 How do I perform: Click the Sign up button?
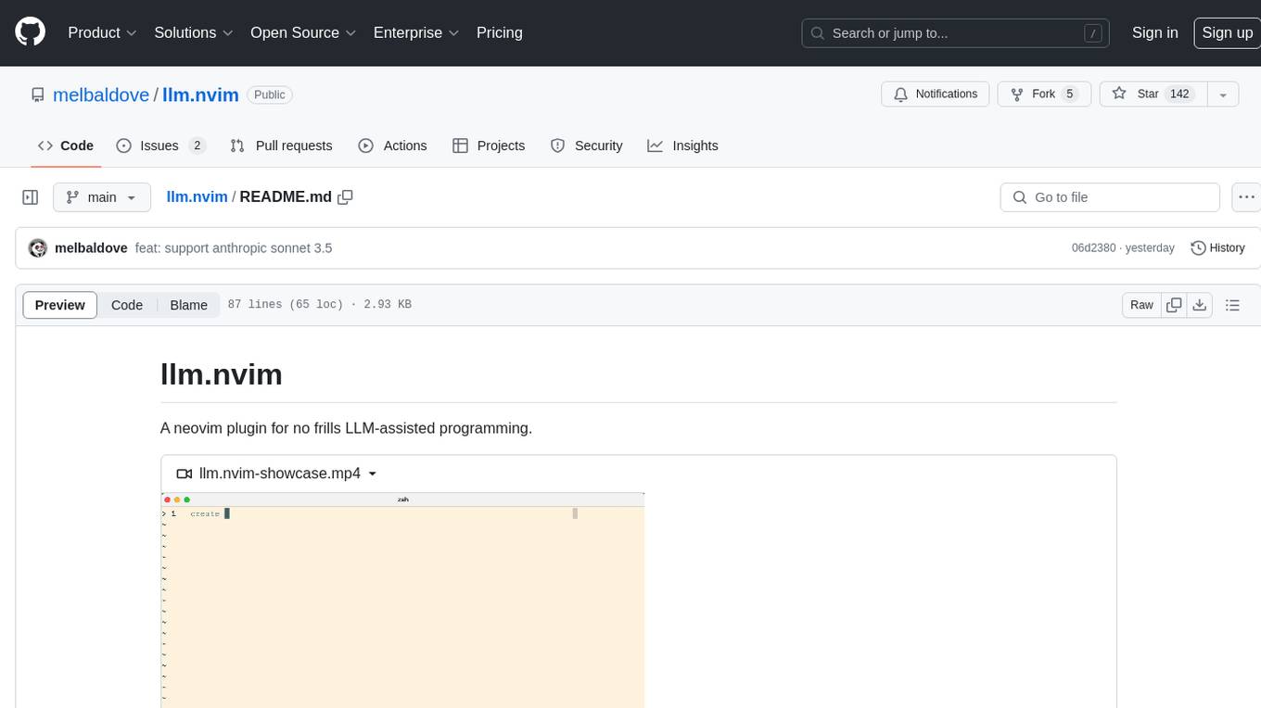[x=1227, y=32]
